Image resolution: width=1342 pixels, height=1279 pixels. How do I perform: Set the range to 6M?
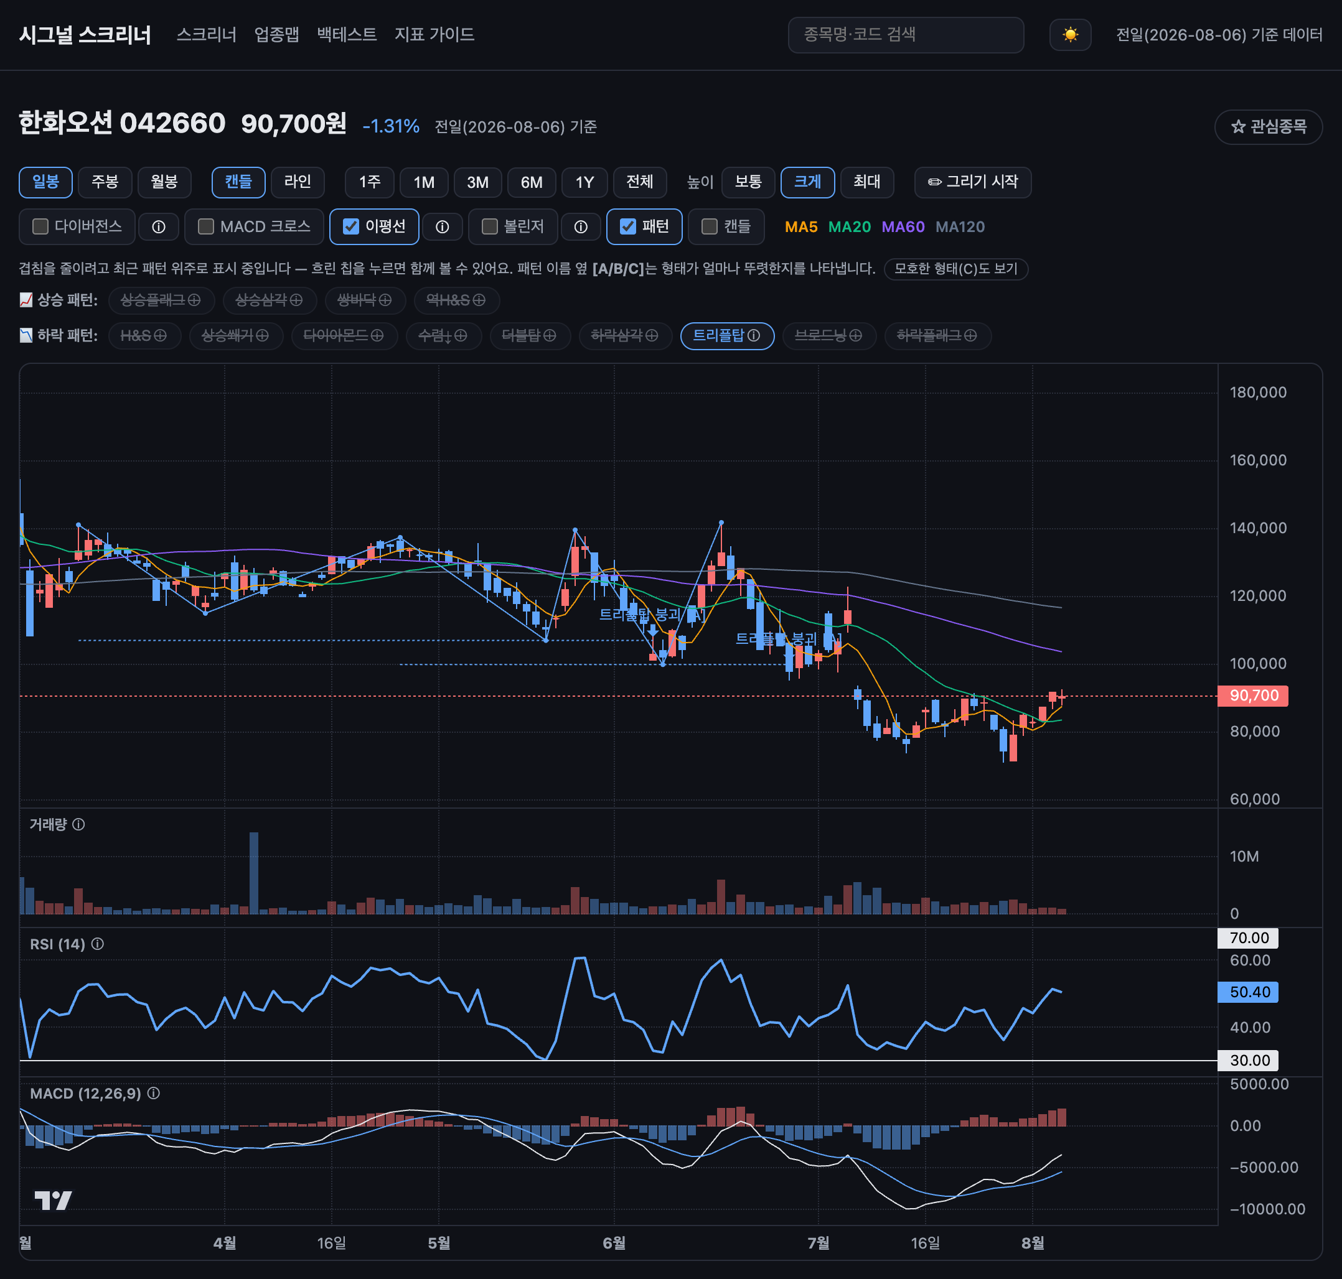click(x=532, y=182)
